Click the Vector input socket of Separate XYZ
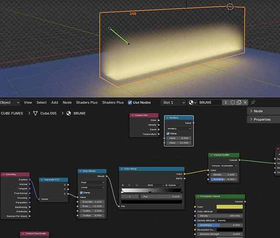The height and width of the screenshot is (238, 280). pos(39,199)
